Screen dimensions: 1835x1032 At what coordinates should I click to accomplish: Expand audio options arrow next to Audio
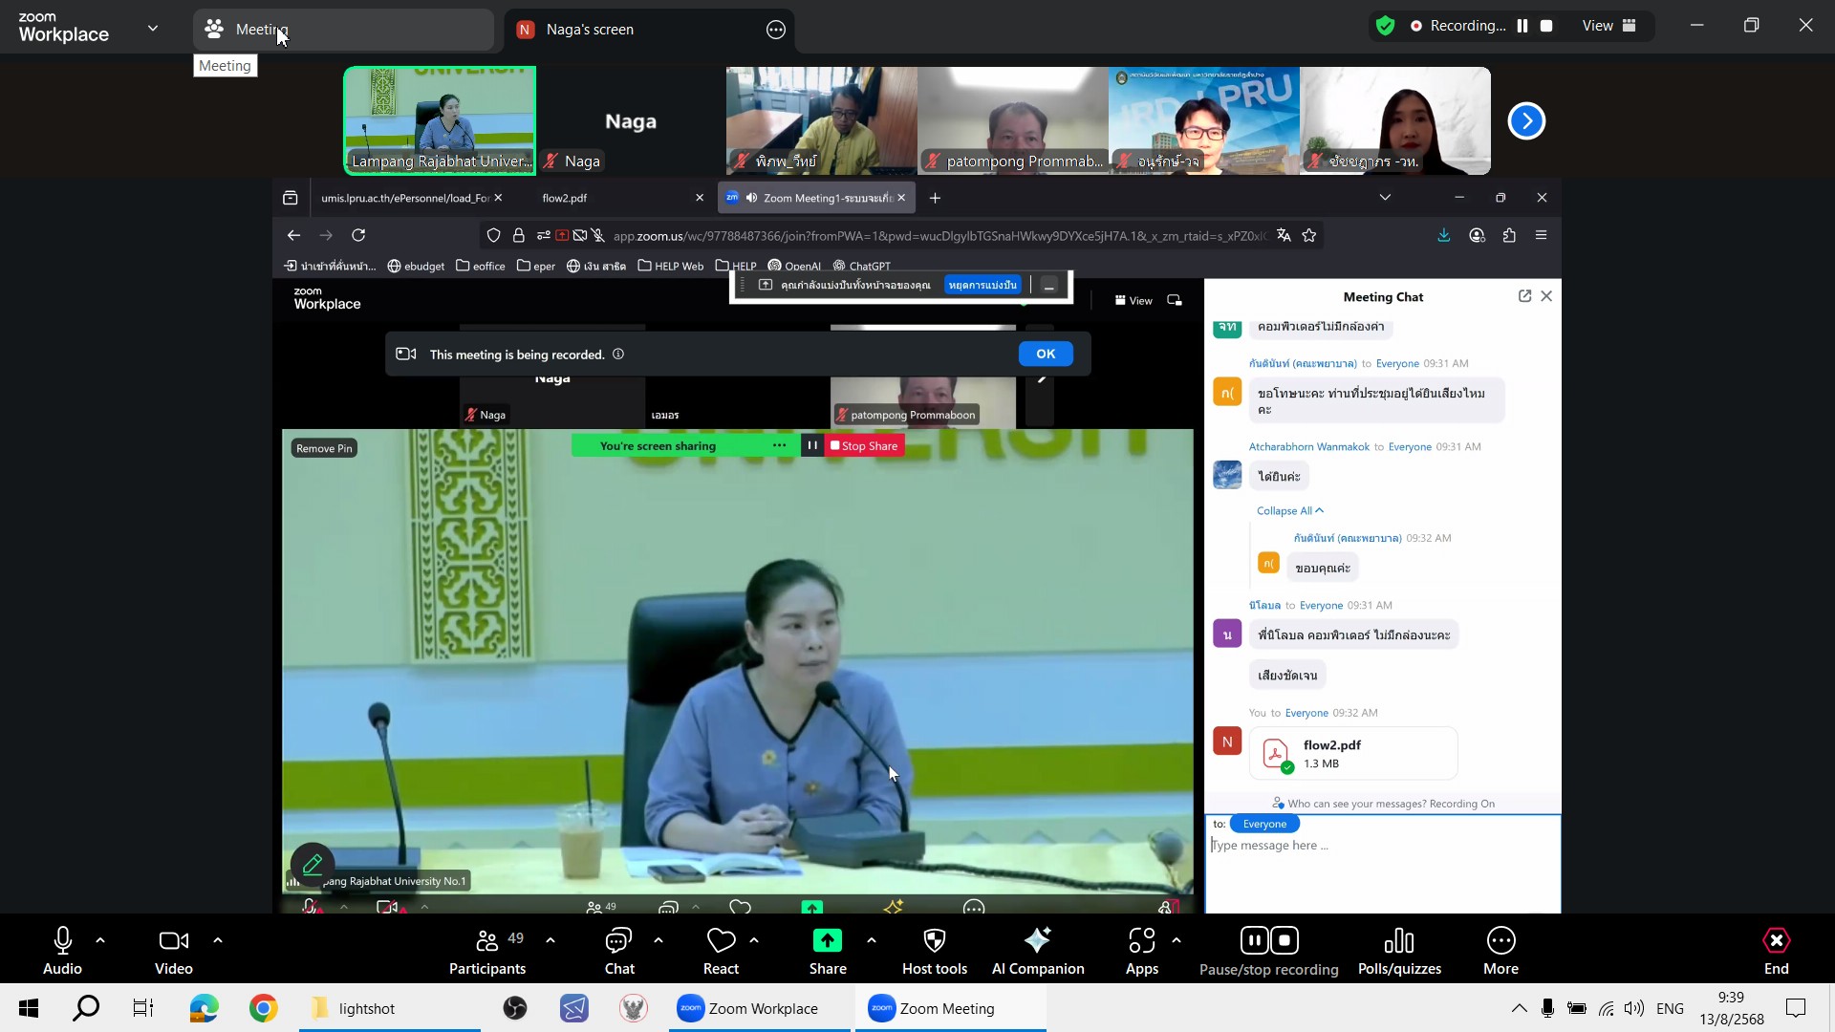tap(100, 941)
